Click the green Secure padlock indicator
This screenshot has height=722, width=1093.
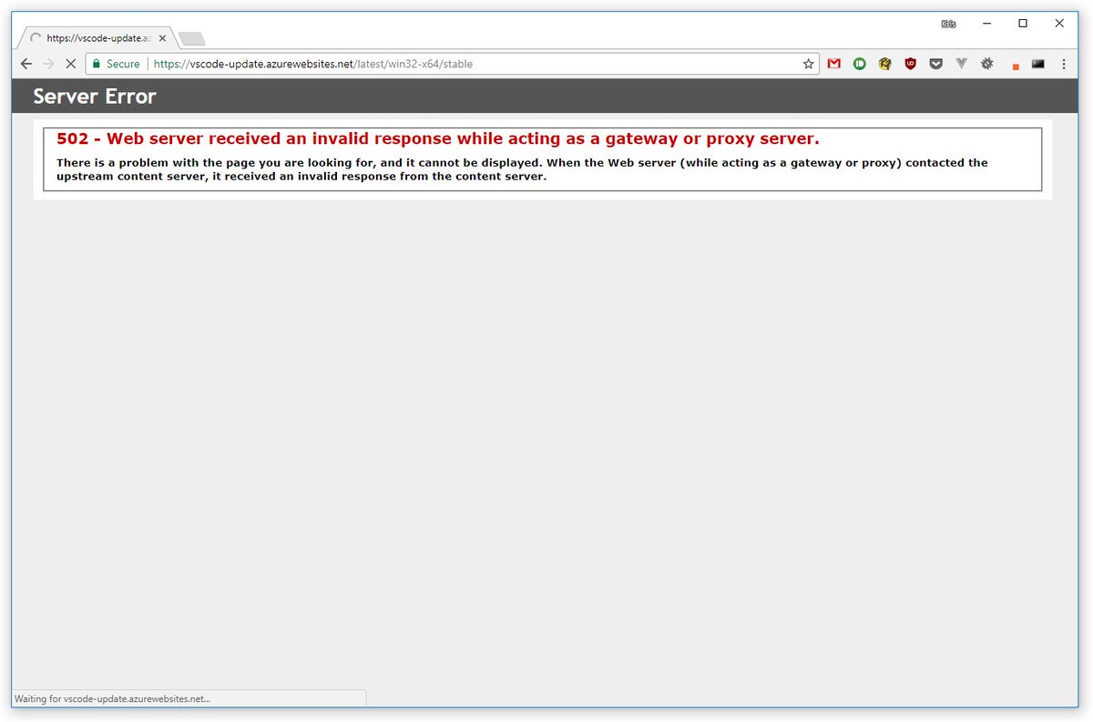[116, 64]
